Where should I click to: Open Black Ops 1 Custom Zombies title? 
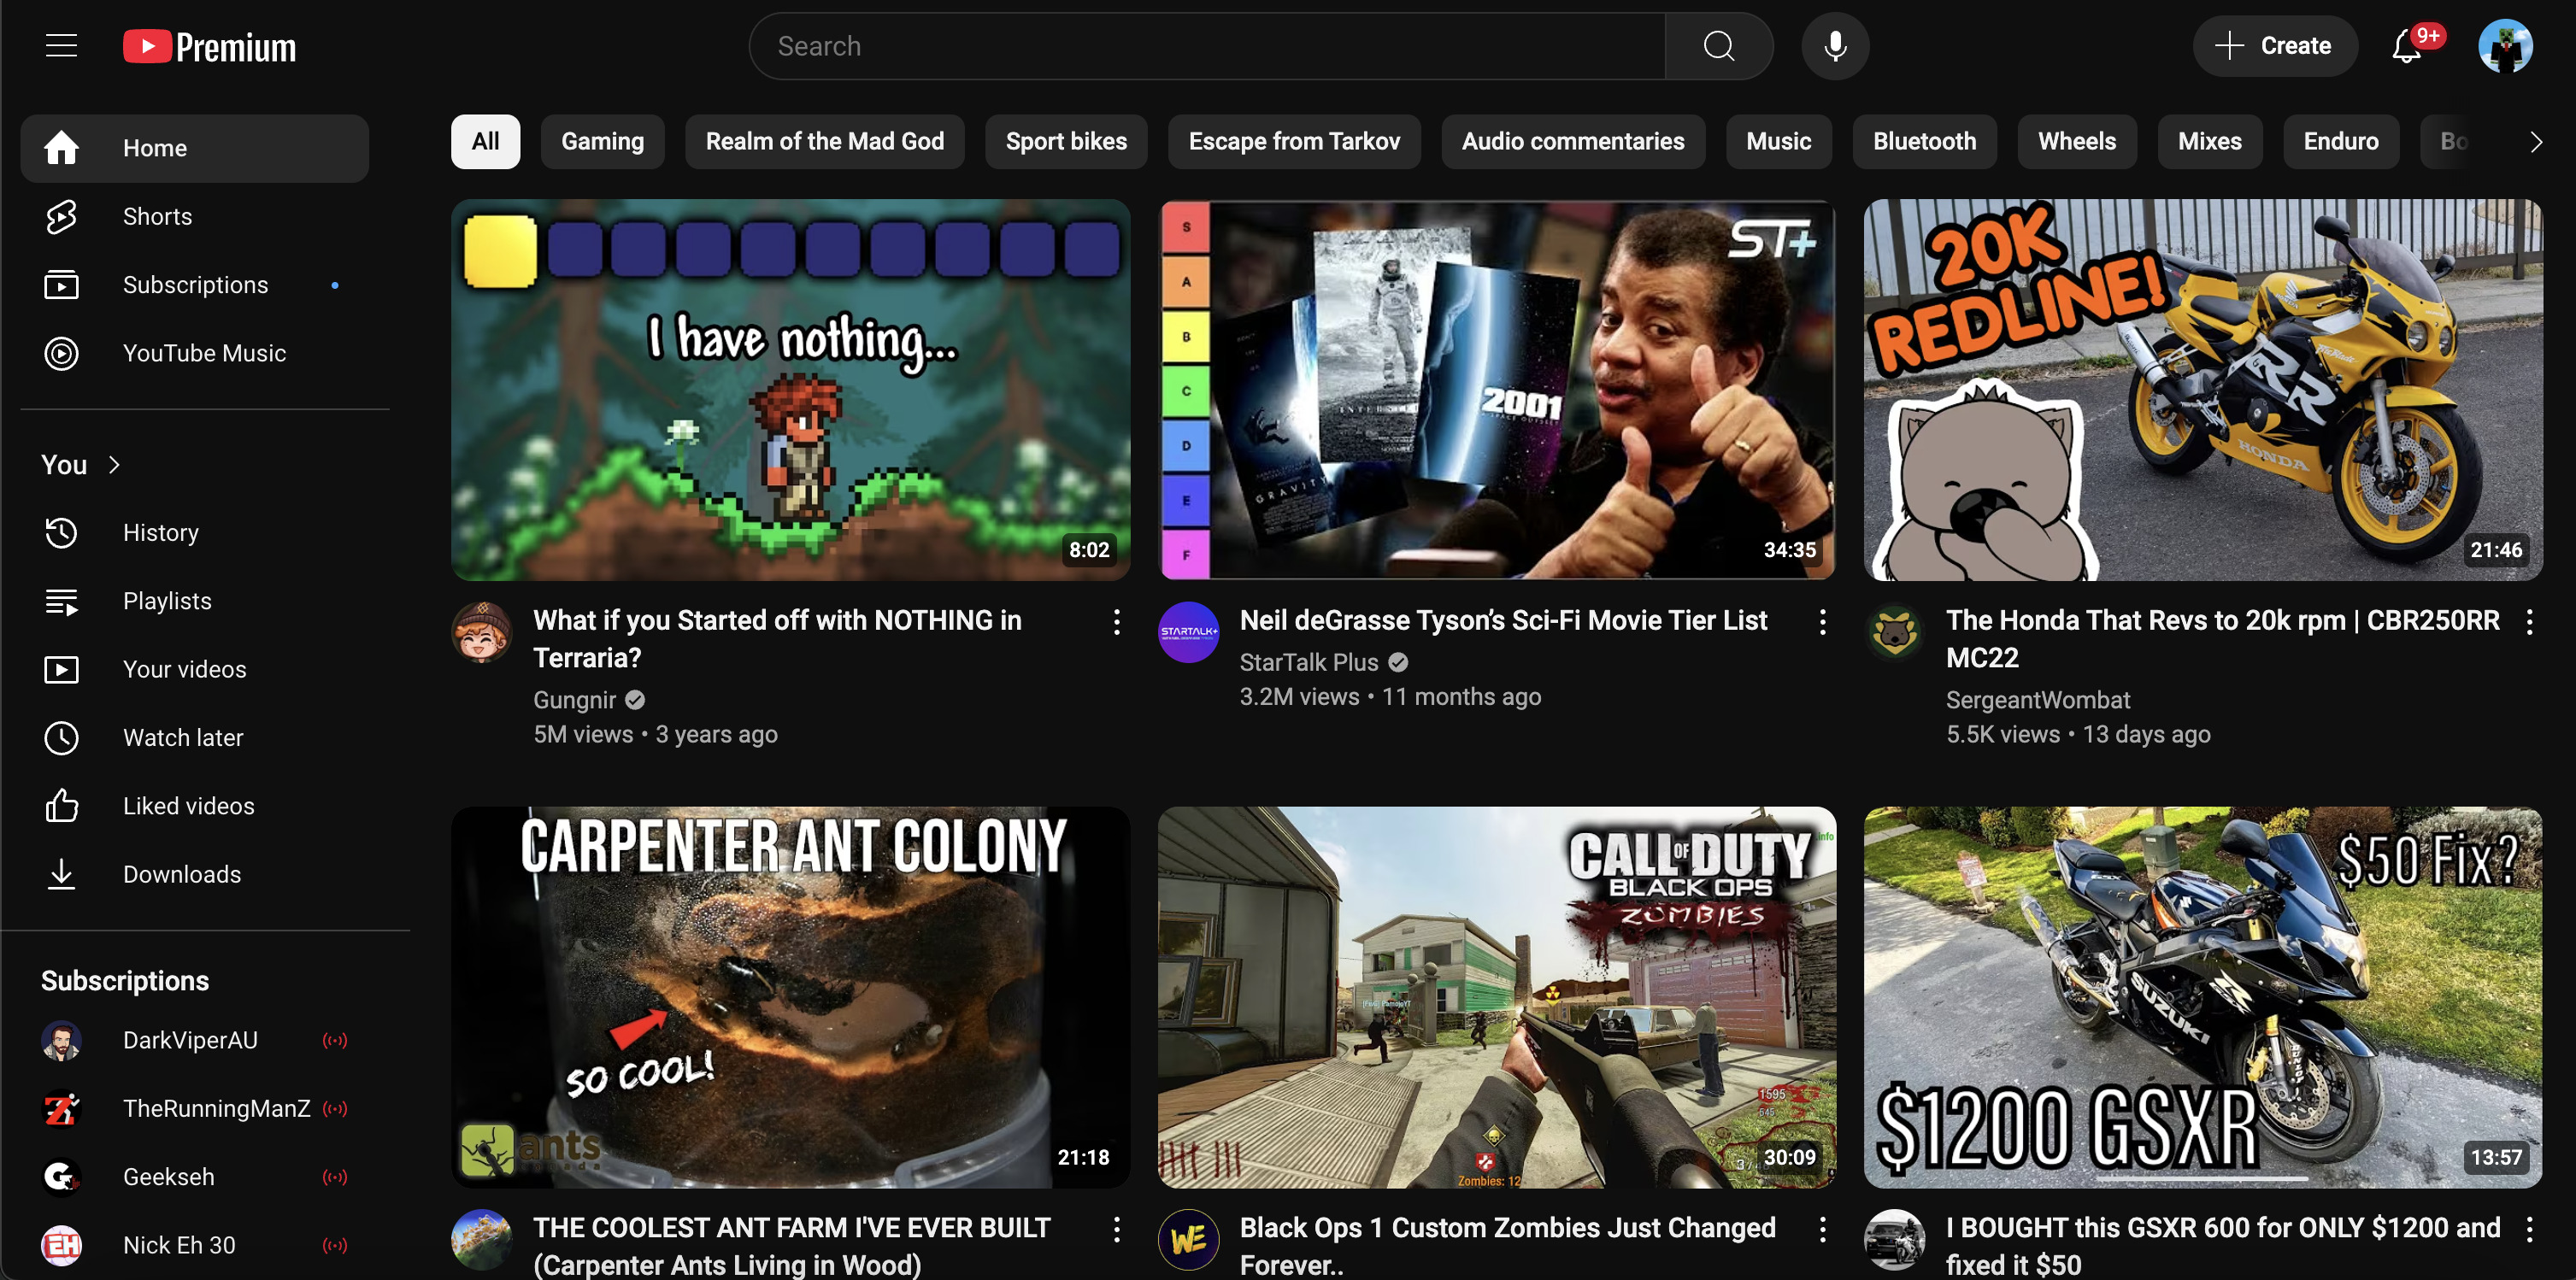1507,1246
